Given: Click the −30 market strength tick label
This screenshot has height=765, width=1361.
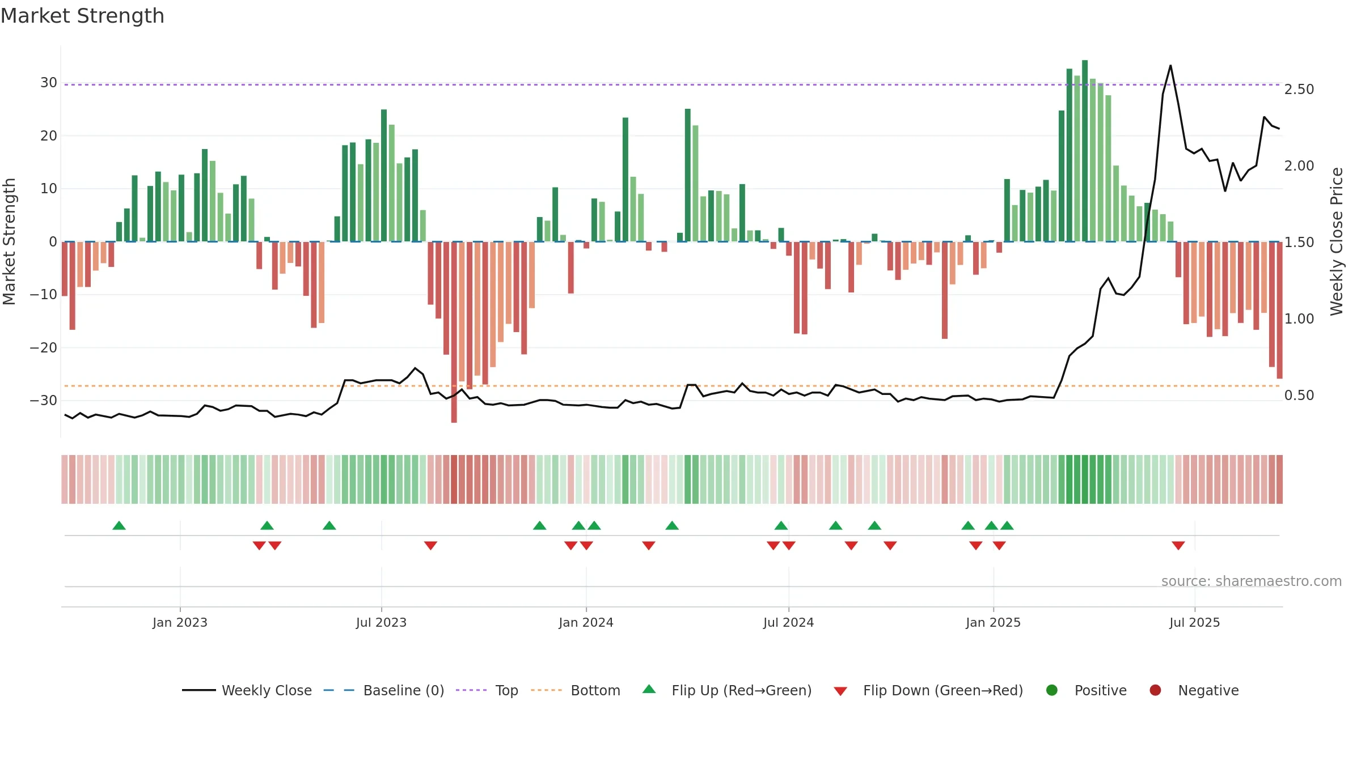Looking at the screenshot, I should (x=43, y=400).
